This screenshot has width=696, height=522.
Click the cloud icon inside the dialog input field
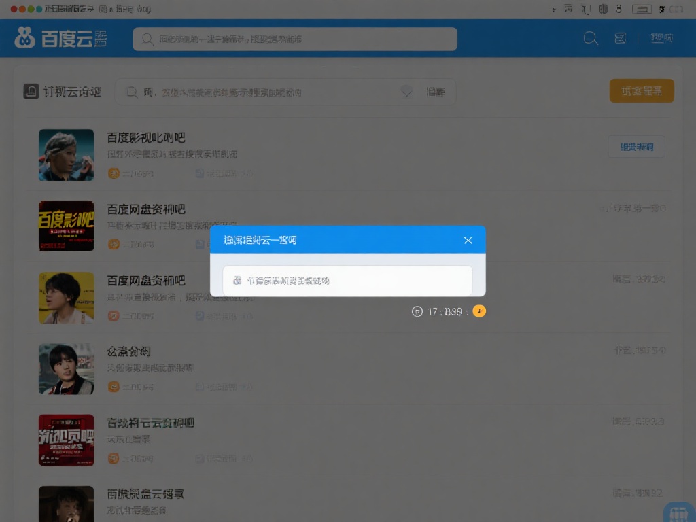(x=237, y=280)
